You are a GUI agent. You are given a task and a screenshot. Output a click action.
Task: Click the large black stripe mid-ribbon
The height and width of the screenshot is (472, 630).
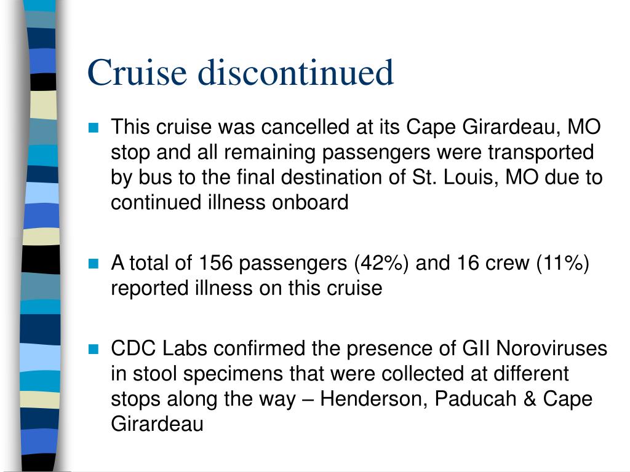click(x=41, y=260)
